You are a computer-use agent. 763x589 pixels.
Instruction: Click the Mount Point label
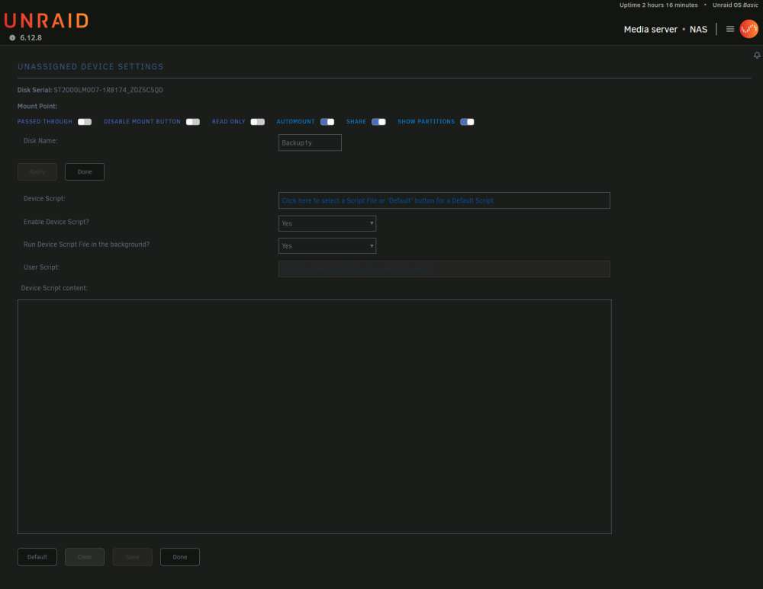coord(37,106)
